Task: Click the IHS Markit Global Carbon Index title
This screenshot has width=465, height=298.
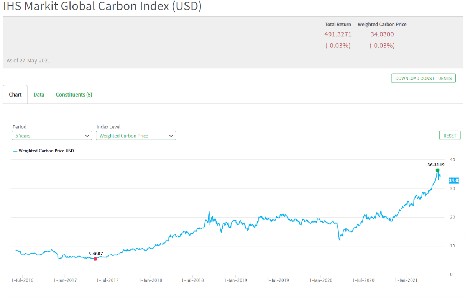Action: 102,6
